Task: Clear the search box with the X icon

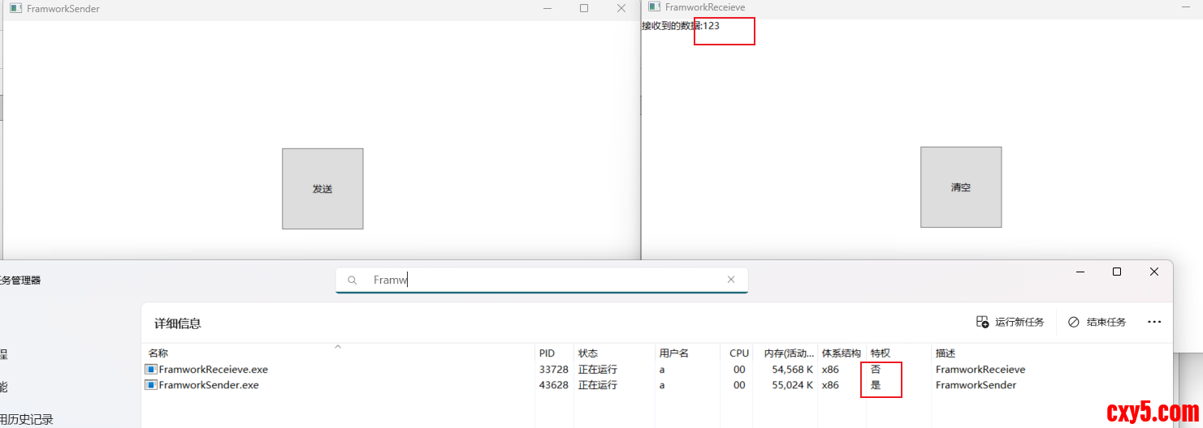Action: (x=731, y=280)
